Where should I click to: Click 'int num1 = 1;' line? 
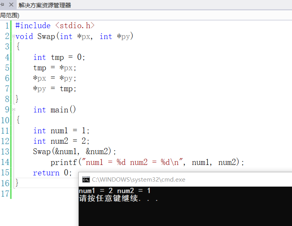click(61, 131)
